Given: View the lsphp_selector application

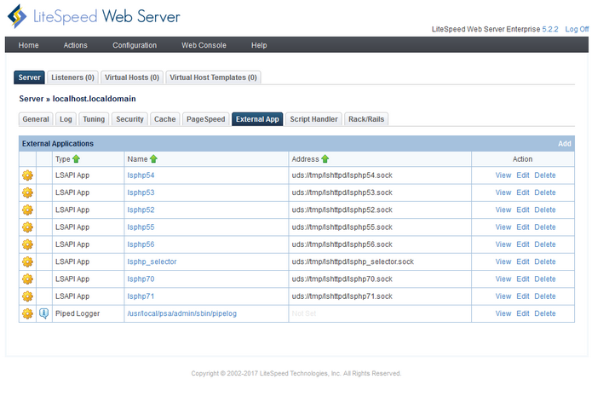Looking at the screenshot, I should tap(503, 261).
